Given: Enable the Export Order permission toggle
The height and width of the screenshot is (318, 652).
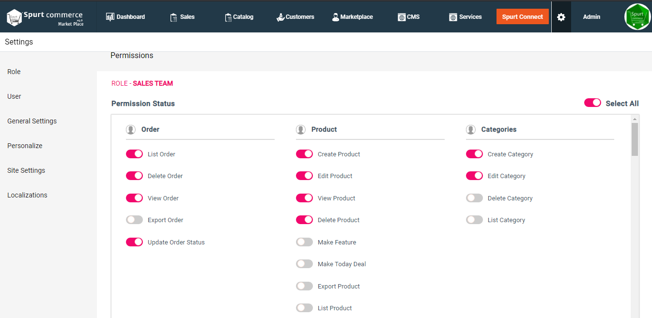Looking at the screenshot, I should (x=134, y=220).
